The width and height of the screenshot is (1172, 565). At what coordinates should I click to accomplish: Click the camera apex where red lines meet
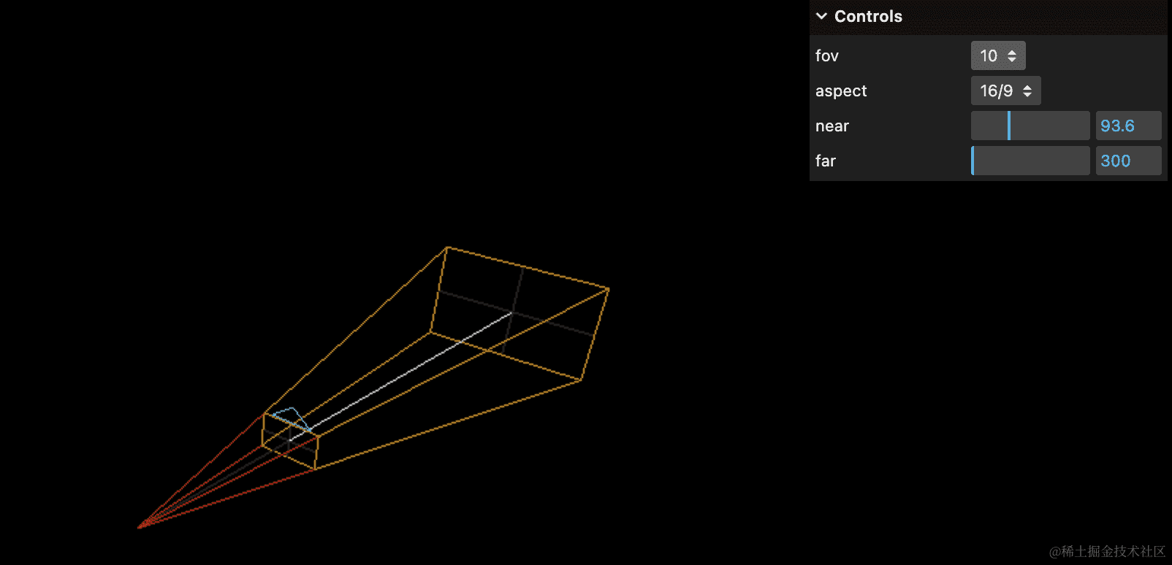139,527
